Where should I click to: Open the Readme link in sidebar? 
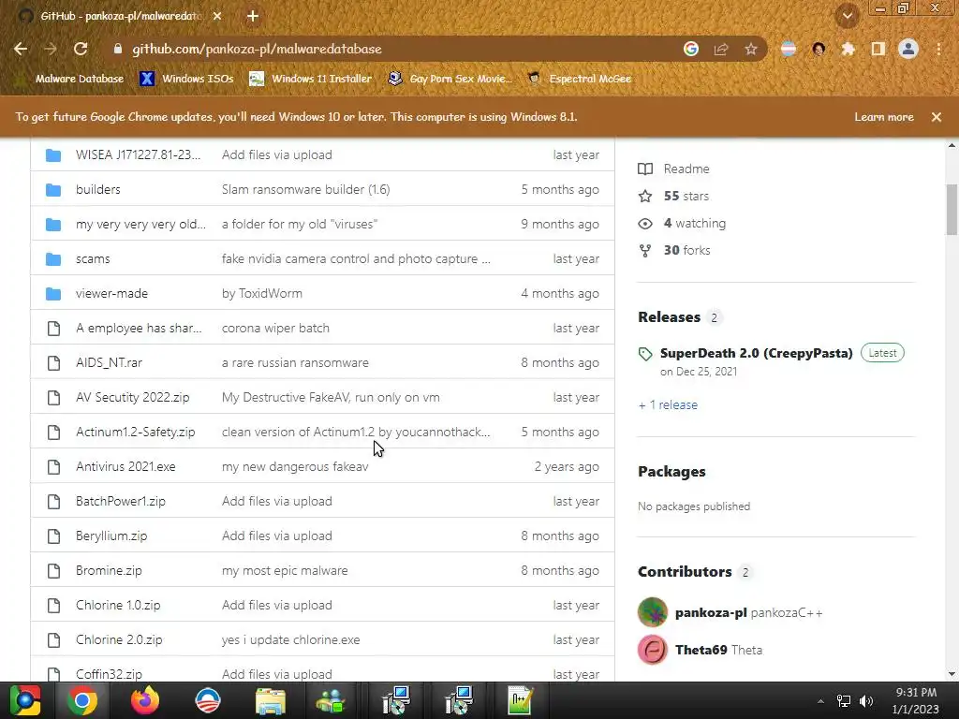coord(673,169)
